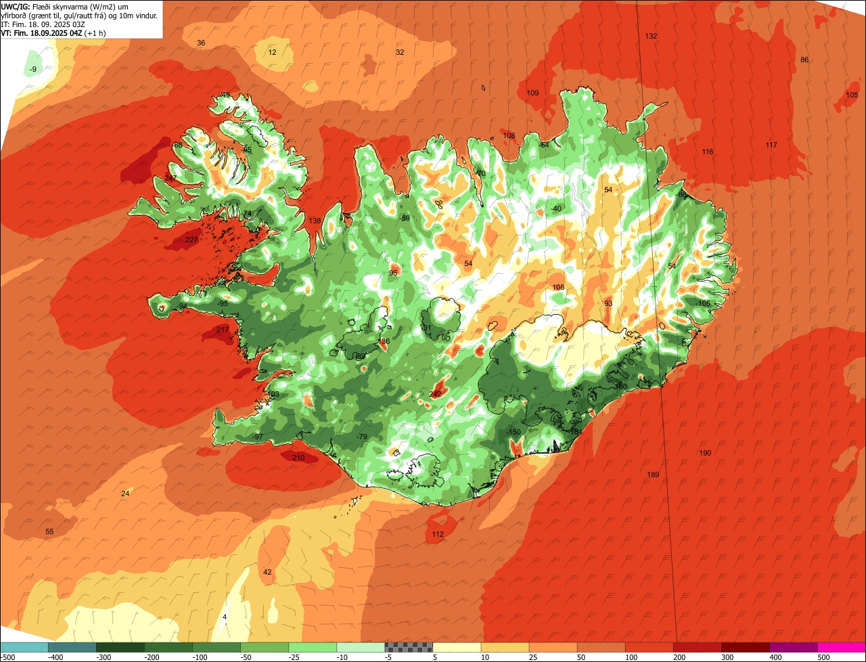Select the value 247 west of the Westfjords
Screen dimensions: 866x662
(x=170, y=178)
